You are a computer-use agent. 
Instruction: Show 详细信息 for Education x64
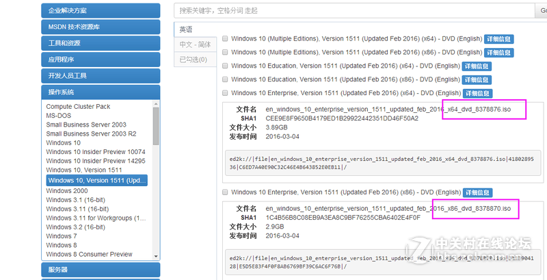click(x=477, y=66)
